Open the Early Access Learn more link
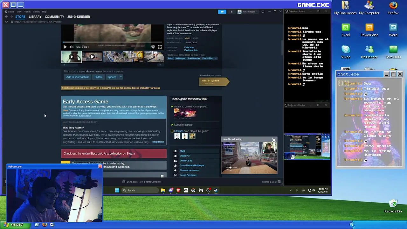Screen dimensions: 407x229 pos(85,116)
